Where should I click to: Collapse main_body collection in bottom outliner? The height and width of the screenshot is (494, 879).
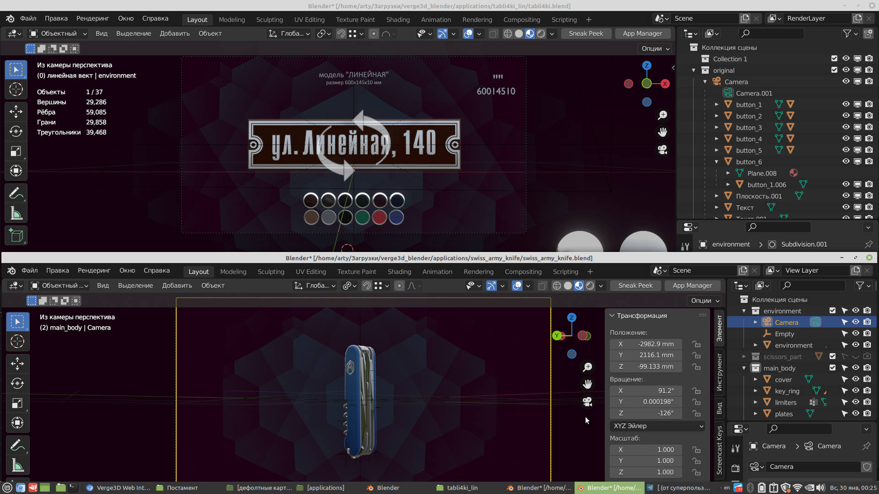pyautogui.click(x=744, y=368)
